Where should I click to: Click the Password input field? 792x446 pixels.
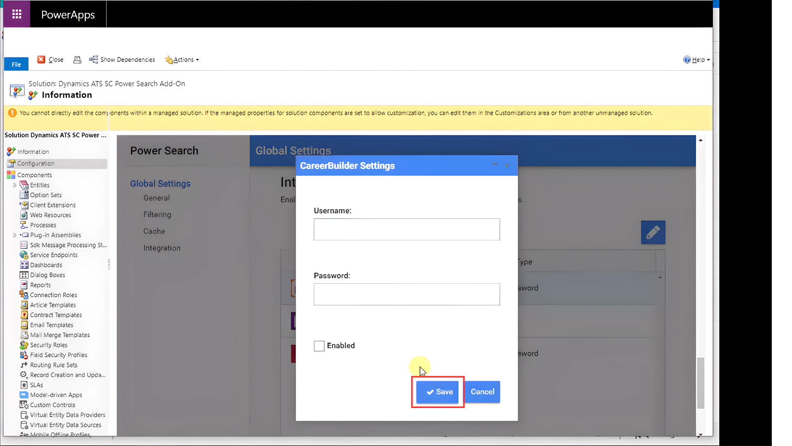pyautogui.click(x=407, y=294)
